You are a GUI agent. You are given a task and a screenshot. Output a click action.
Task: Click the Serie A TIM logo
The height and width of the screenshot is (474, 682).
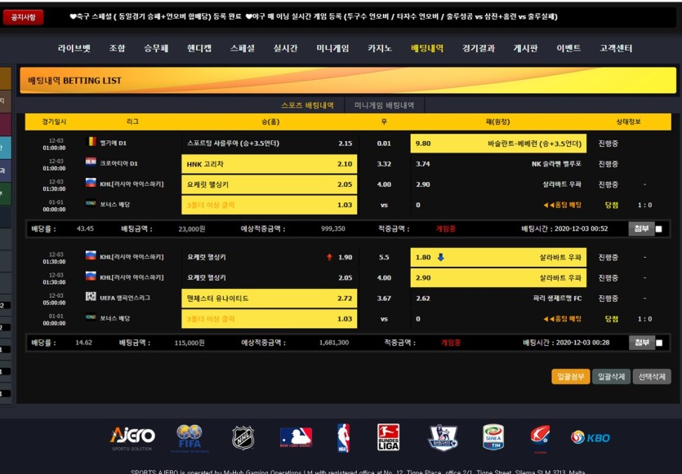[x=493, y=437]
